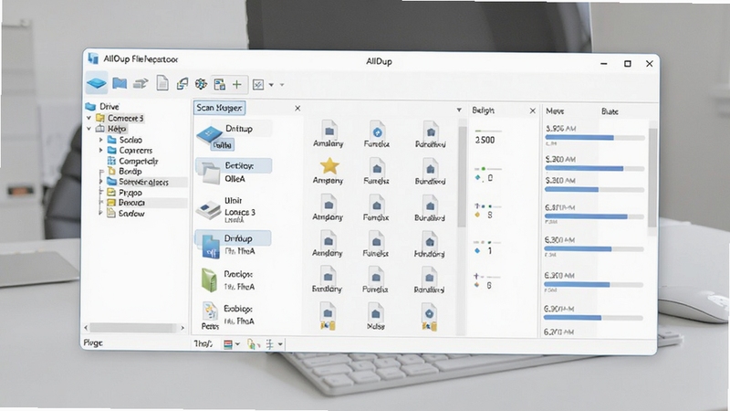Image resolution: width=730 pixels, height=411 pixels.
Task: Click the blank document toolbar icon
Action: tap(162, 83)
